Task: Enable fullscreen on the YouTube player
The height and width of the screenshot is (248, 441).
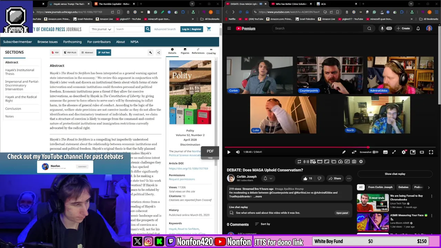Action: pos(431,152)
